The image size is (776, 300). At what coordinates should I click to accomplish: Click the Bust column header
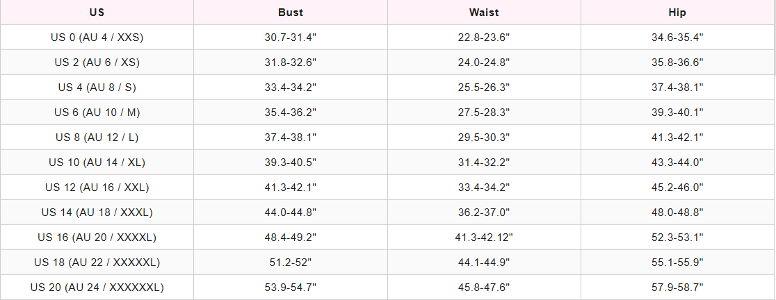click(x=290, y=12)
